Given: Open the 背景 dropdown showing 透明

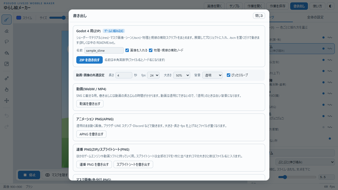Looking at the screenshot, I should (x=212, y=75).
